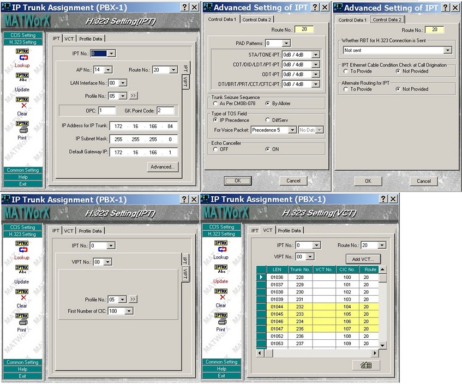Click Update icon in top-left IPT window

[x=22, y=78]
